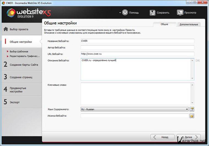Viewport: 209px width, 146px height.
Task: Expand the Язык Содержимого dropdown
Action: [187, 109]
